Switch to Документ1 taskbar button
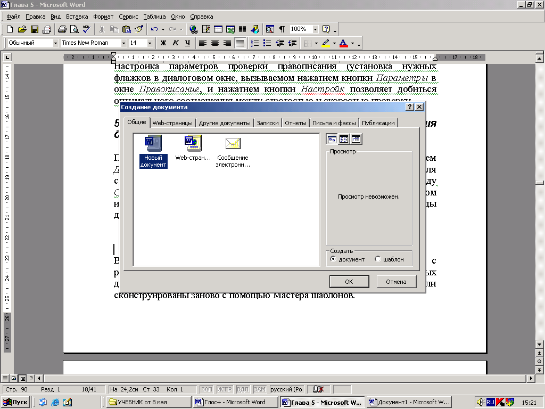The height and width of the screenshot is (409, 545). [x=409, y=402]
